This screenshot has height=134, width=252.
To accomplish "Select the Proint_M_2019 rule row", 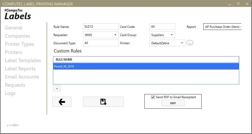I will [146, 66].
